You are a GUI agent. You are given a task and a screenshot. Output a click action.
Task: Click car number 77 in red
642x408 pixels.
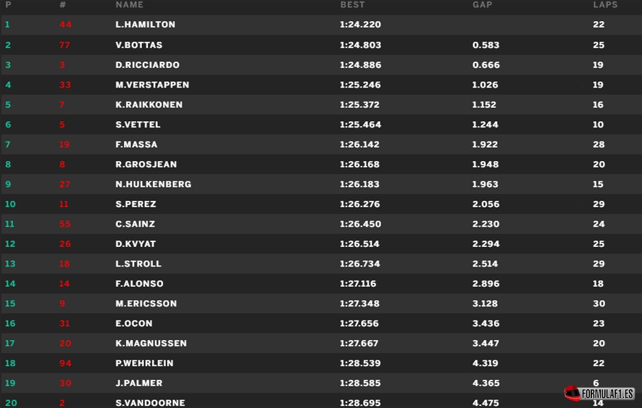pyautogui.click(x=64, y=45)
